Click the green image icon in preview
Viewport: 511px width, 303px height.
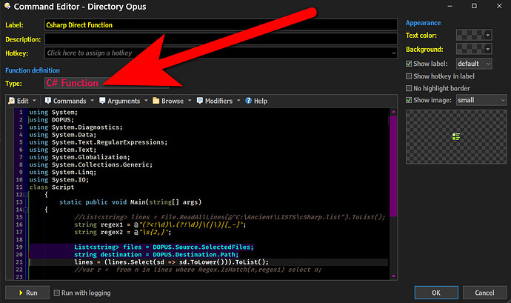(456, 136)
